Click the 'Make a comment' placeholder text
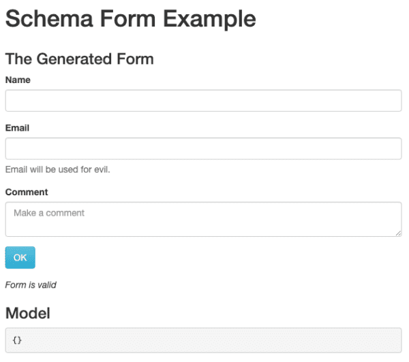 [49, 213]
